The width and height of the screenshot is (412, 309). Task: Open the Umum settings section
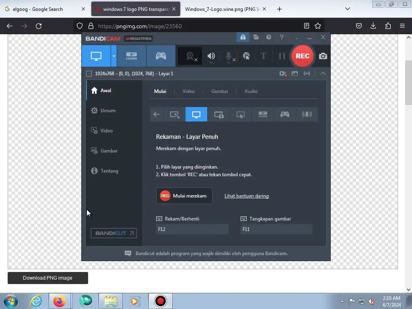click(x=114, y=111)
